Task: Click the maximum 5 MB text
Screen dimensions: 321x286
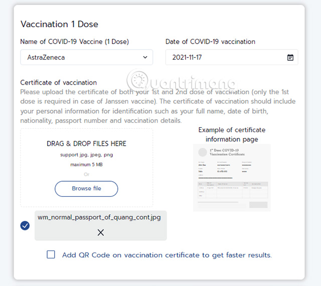Action: (86, 164)
